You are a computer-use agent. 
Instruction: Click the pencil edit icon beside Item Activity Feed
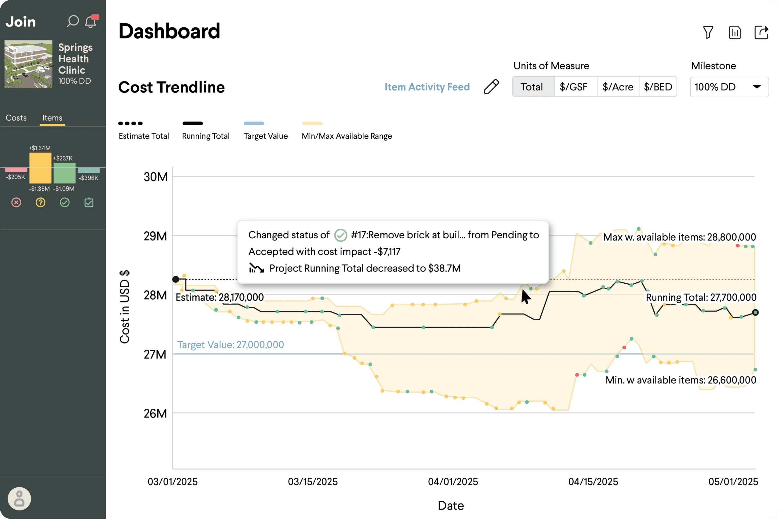pyautogui.click(x=491, y=87)
